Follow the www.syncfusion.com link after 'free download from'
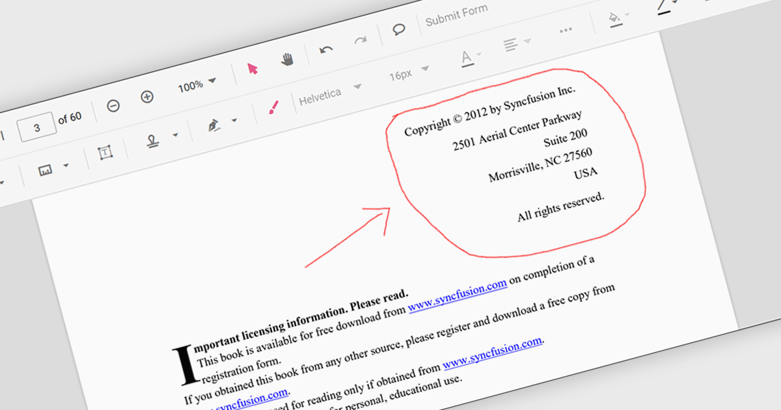The image size is (781, 410). tap(458, 297)
